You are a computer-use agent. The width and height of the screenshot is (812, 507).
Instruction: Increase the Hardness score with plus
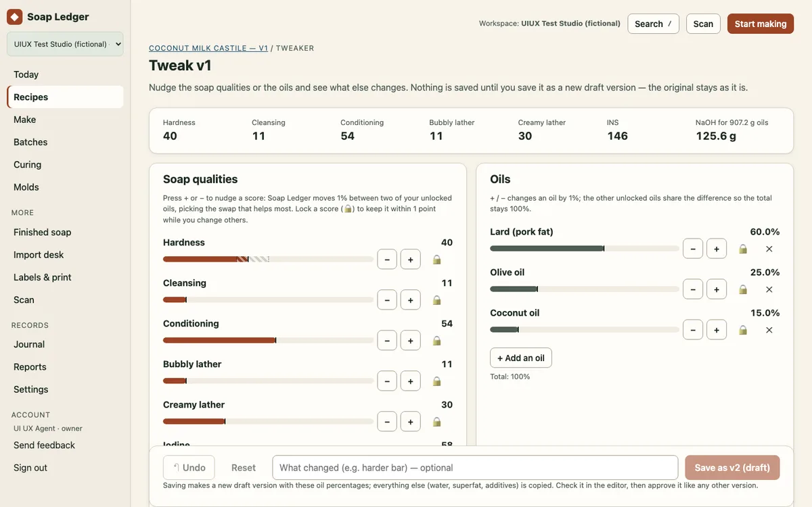[411, 260]
